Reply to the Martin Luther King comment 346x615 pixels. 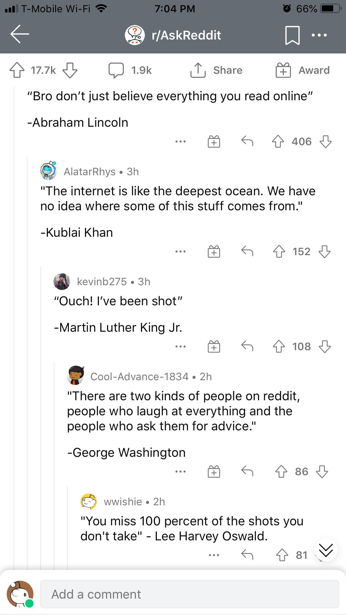[x=247, y=346]
